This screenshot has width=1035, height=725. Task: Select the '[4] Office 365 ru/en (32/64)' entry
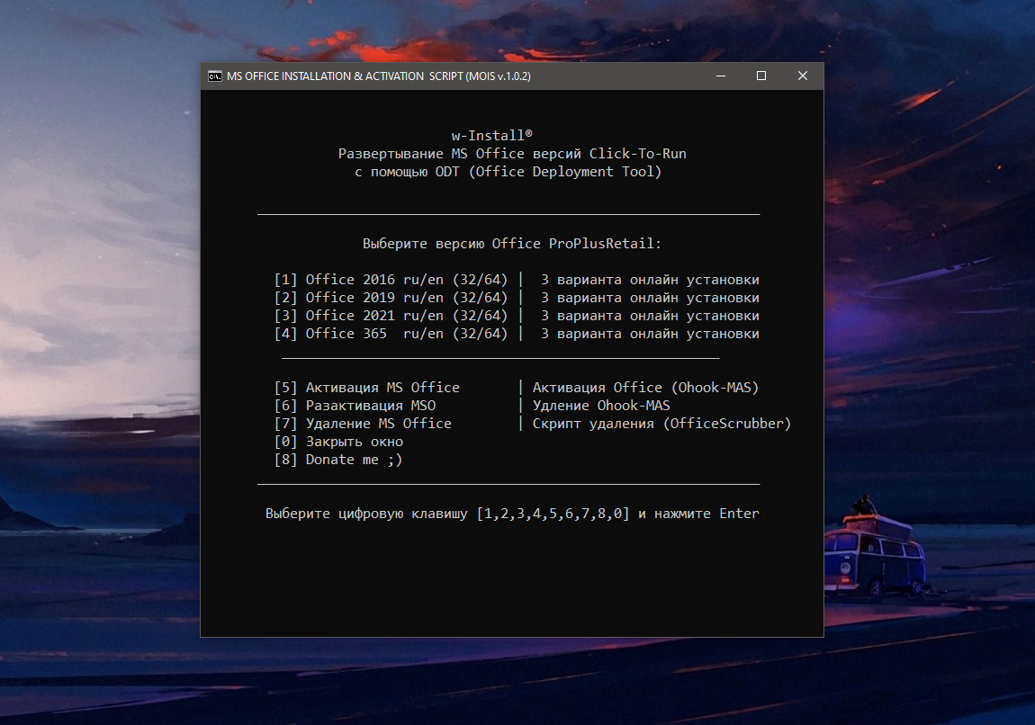[391, 334]
